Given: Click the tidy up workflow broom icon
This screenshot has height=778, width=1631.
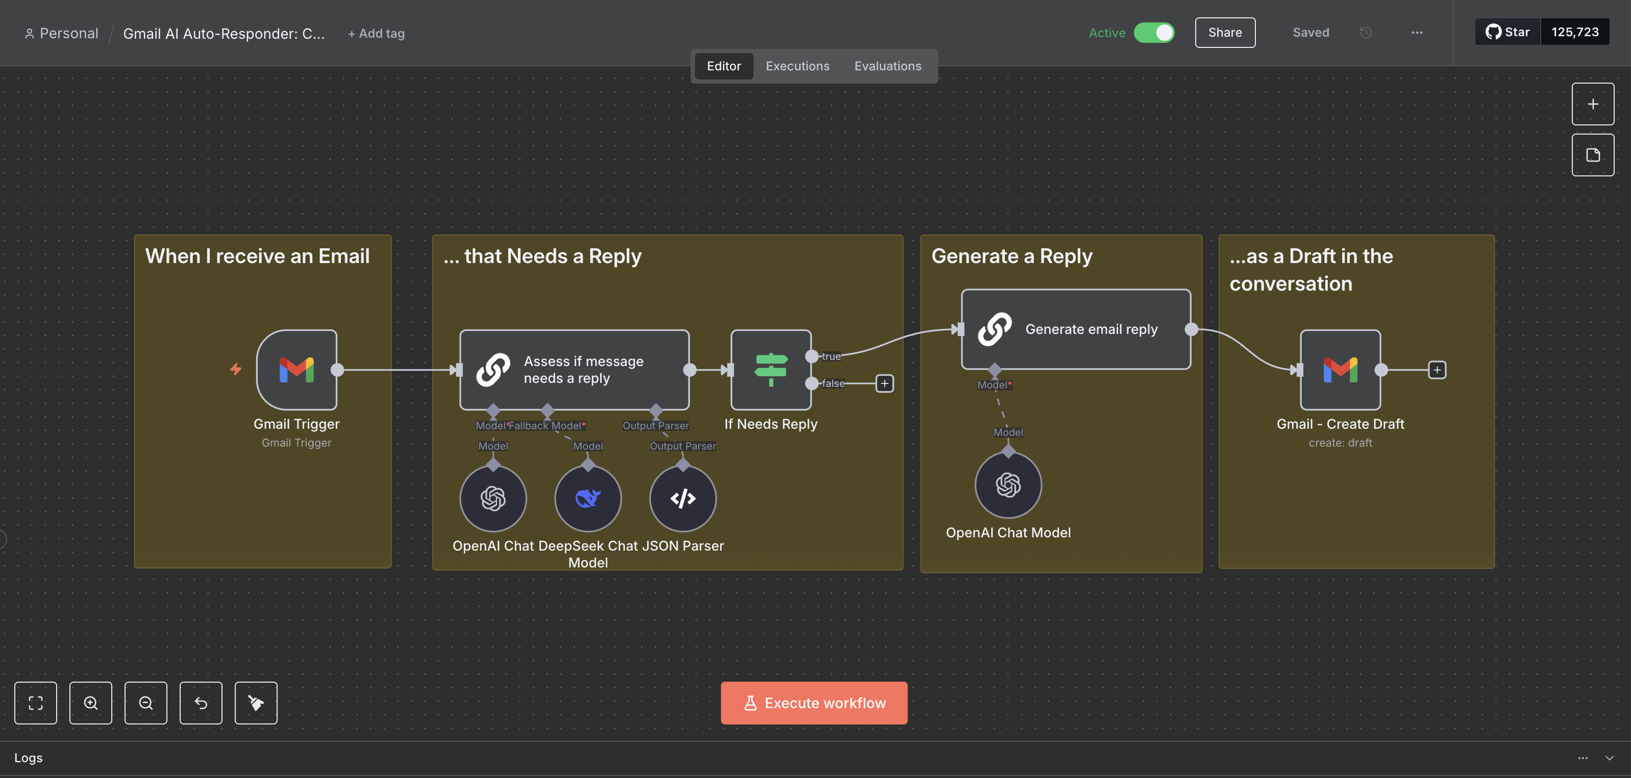Looking at the screenshot, I should coord(256,703).
